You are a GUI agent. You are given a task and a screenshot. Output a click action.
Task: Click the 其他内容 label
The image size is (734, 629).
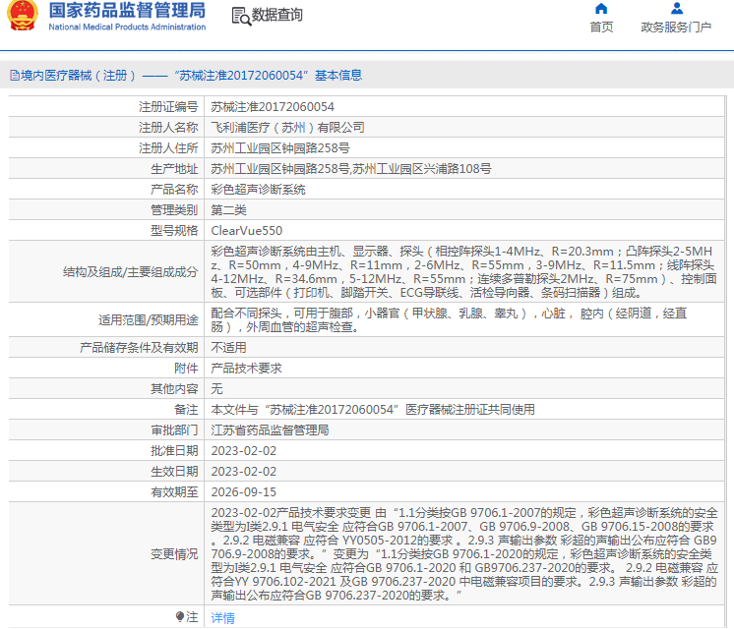tap(174, 388)
